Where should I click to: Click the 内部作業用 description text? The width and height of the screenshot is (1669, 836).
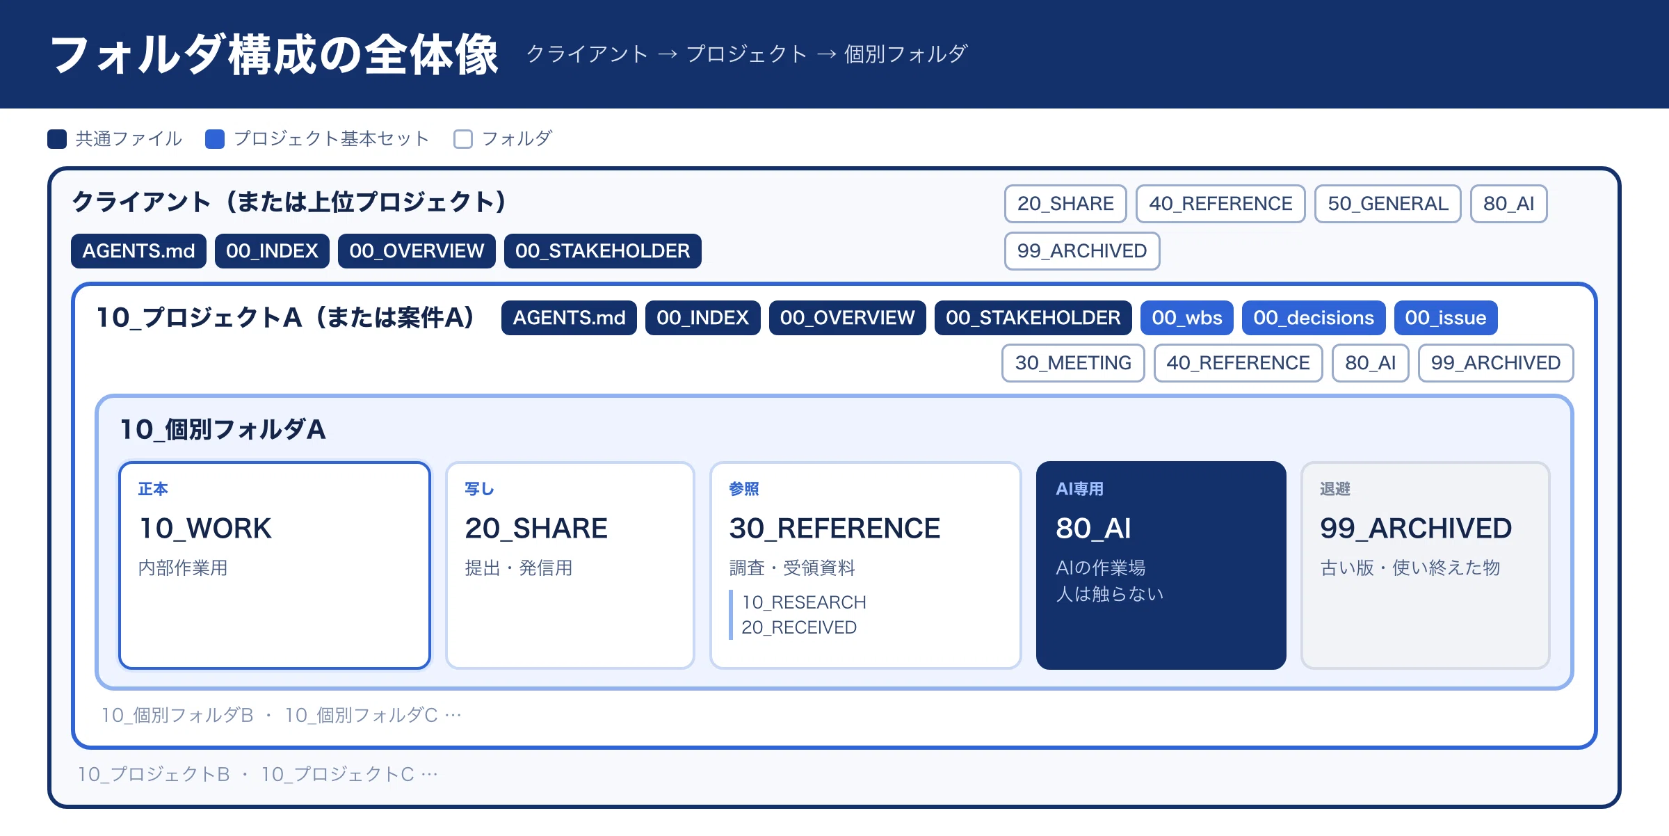point(183,568)
